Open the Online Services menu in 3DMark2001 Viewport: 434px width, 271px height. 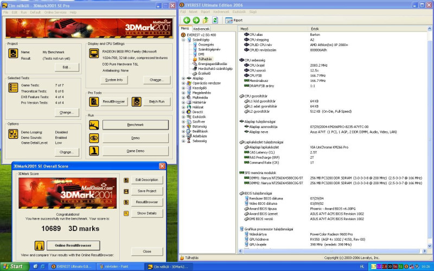click(55, 12)
